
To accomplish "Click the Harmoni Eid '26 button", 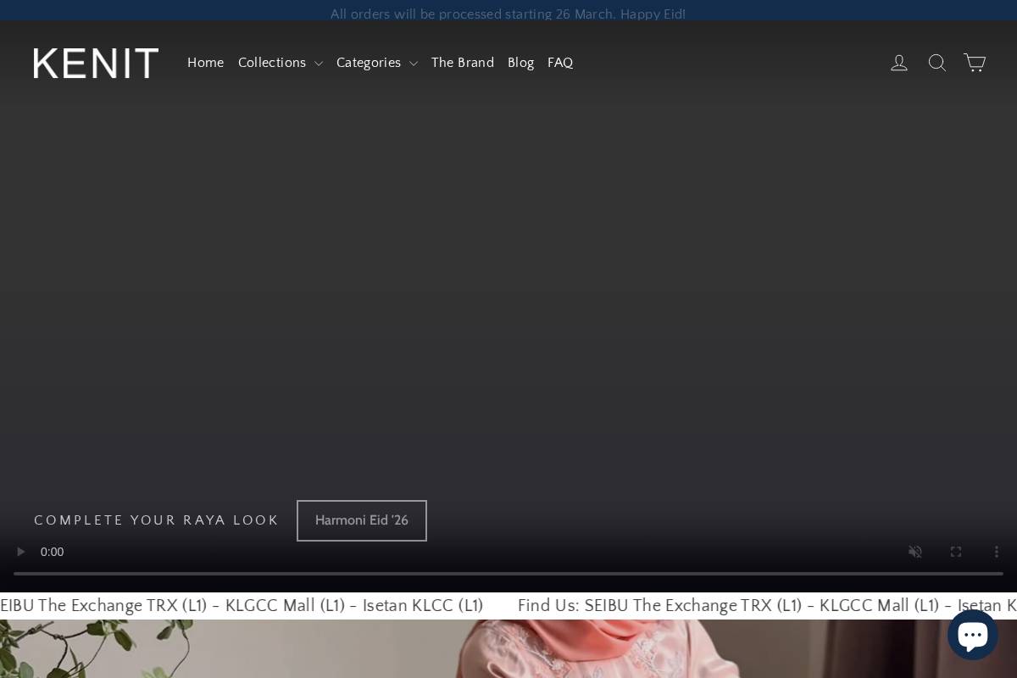I will coord(362,520).
